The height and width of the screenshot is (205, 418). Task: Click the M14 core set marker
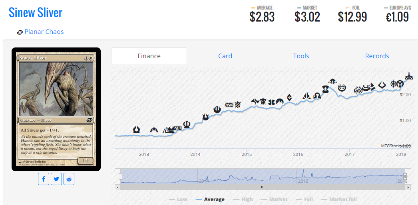[x=177, y=128]
